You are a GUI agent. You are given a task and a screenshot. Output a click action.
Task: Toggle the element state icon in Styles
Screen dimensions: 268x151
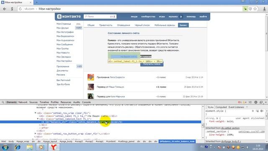click(257, 111)
